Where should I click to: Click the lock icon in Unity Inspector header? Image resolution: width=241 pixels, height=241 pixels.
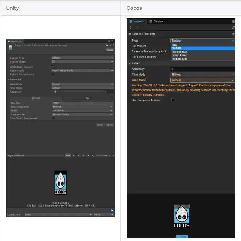click(109, 41)
